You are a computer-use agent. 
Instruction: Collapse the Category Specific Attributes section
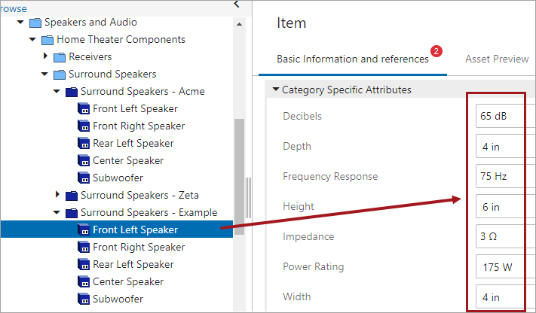point(276,90)
